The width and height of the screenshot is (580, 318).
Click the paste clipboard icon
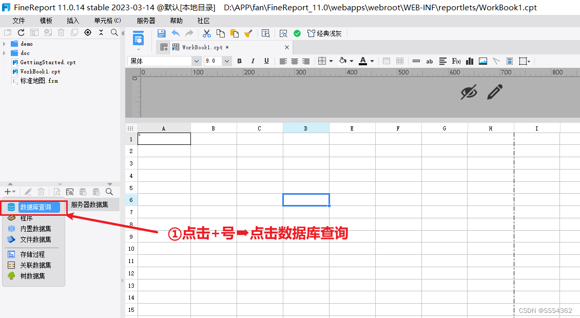[x=235, y=33]
